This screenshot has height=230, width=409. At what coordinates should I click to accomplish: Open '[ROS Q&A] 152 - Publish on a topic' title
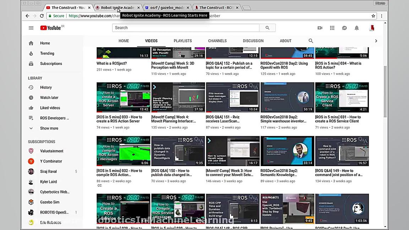coord(229,65)
